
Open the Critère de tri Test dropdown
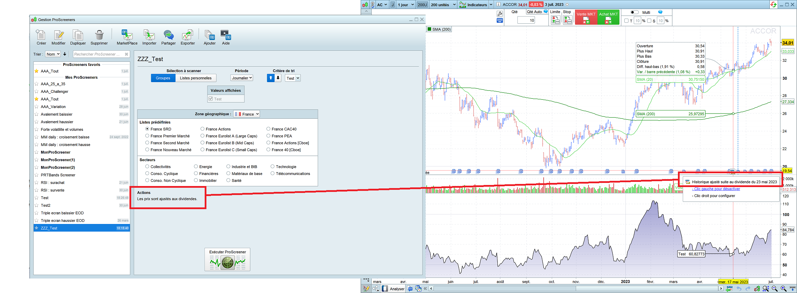tap(293, 78)
